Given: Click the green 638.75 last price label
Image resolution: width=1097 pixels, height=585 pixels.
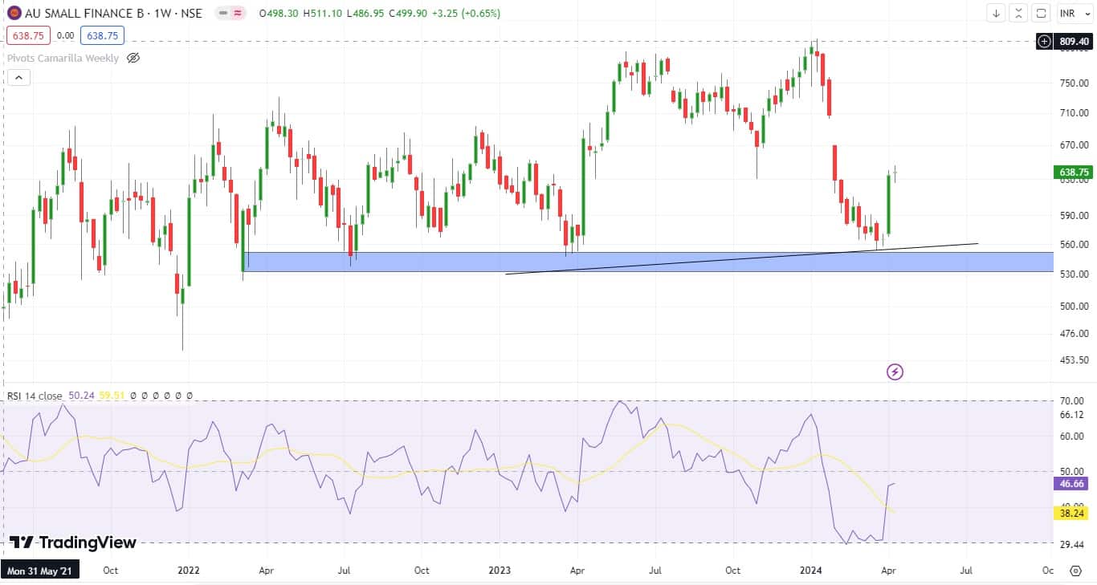Looking at the screenshot, I should (x=1073, y=172).
